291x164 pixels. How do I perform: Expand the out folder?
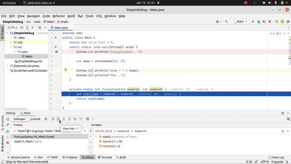click(x=11, y=42)
